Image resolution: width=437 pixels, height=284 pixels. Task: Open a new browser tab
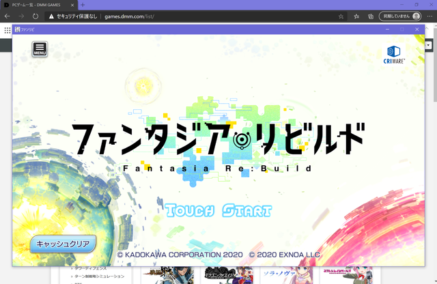(83, 5)
